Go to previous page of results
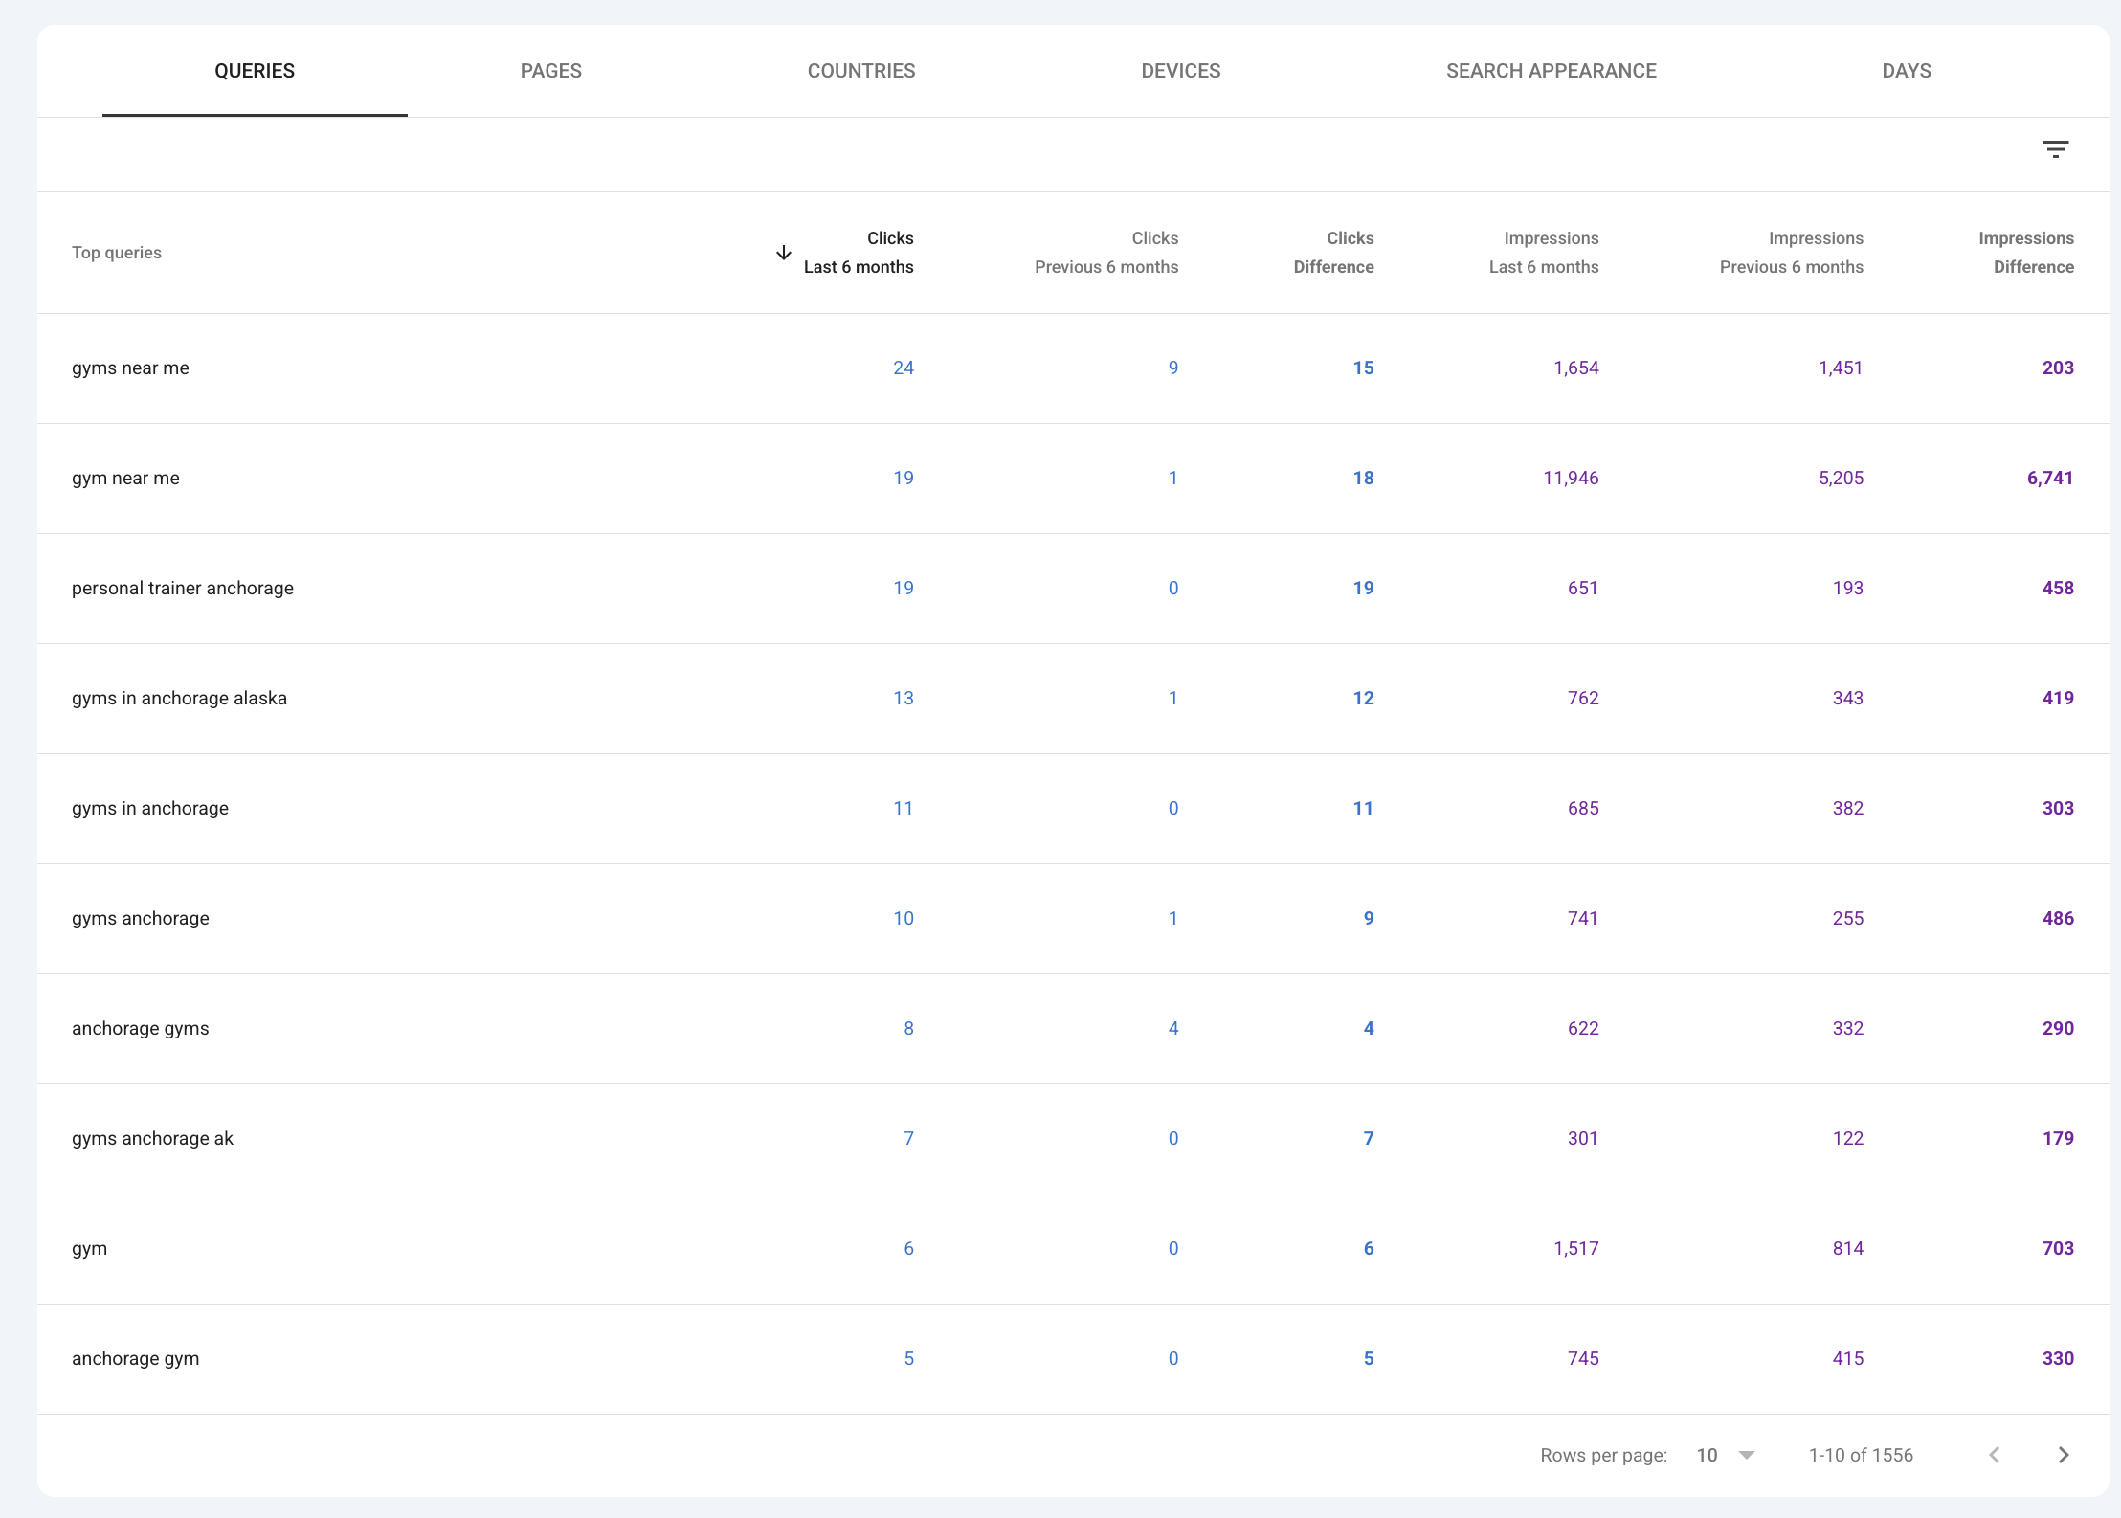Image resolution: width=2121 pixels, height=1518 pixels. pos(1995,1455)
